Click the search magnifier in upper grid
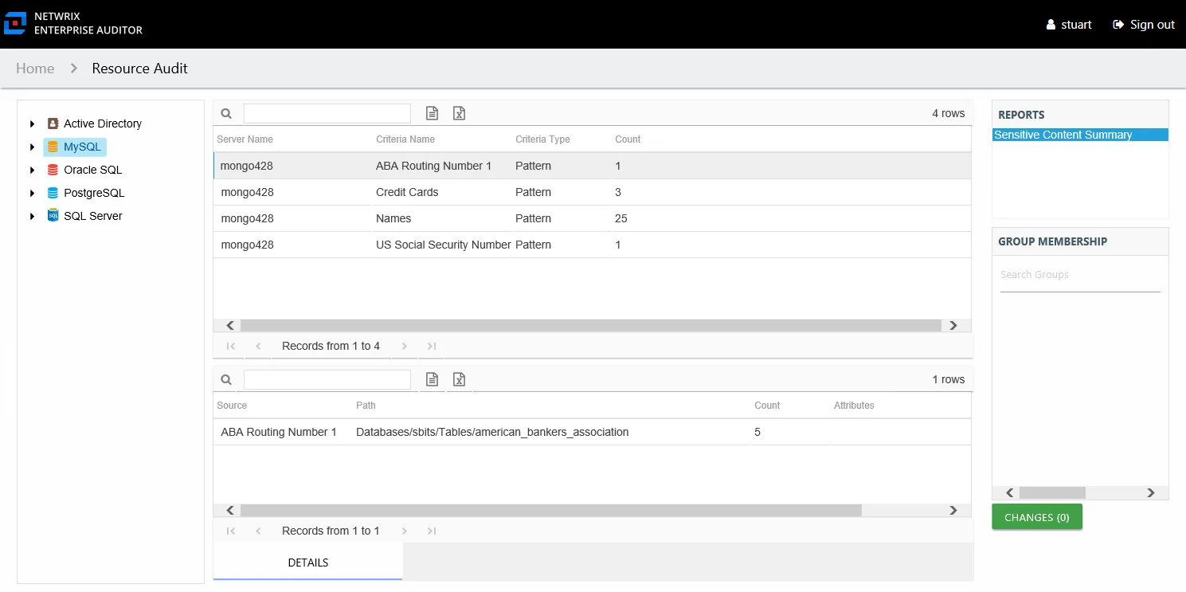1186x592 pixels. click(226, 114)
